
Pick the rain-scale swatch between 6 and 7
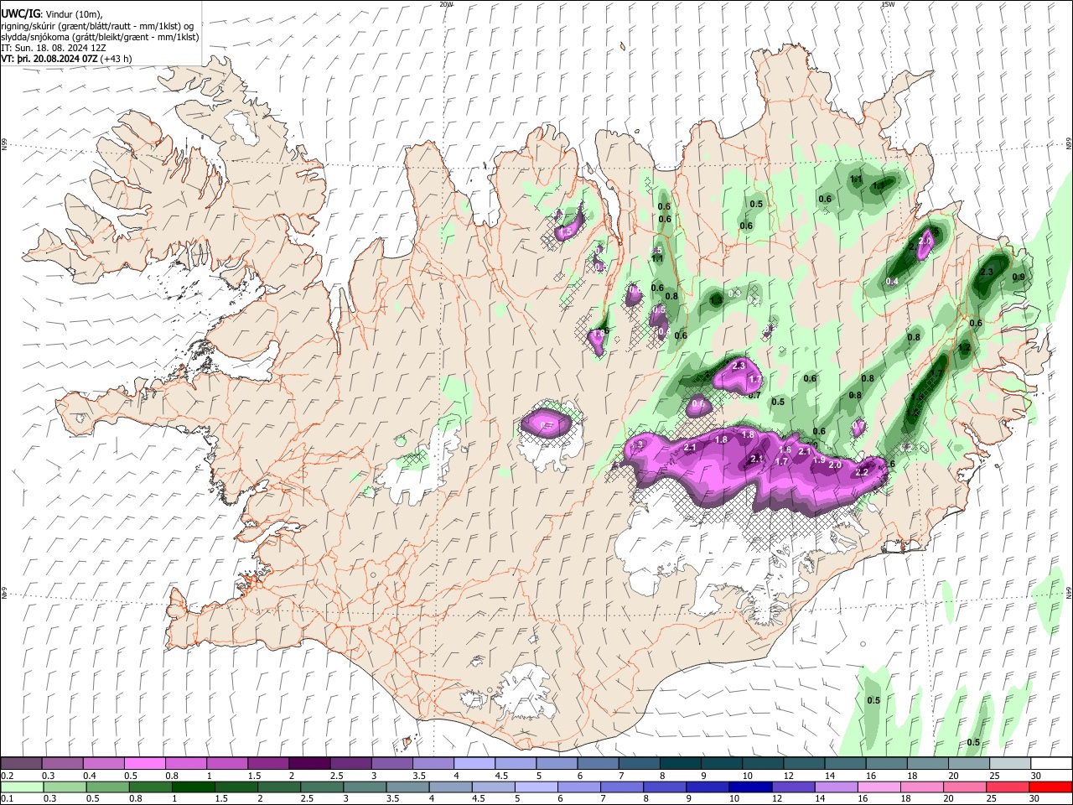click(x=579, y=787)
